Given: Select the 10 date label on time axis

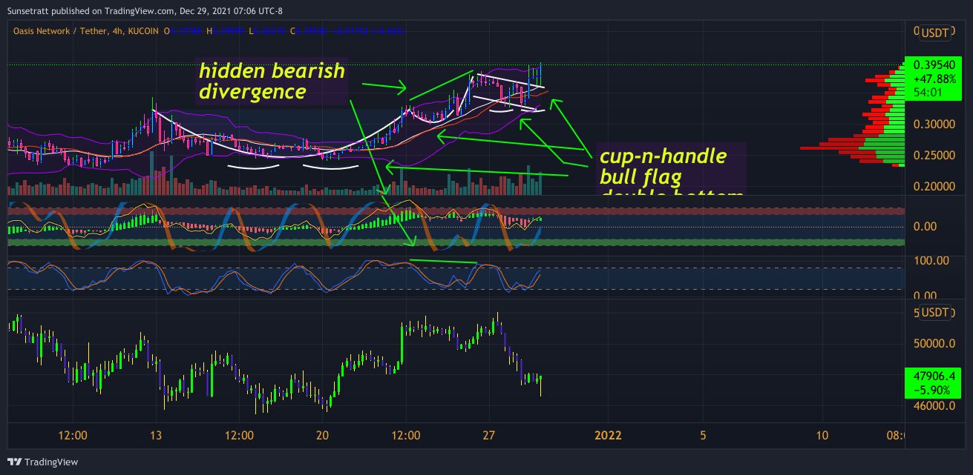Looking at the screenshot, I should pyautogui.click(x=822, y=435).
